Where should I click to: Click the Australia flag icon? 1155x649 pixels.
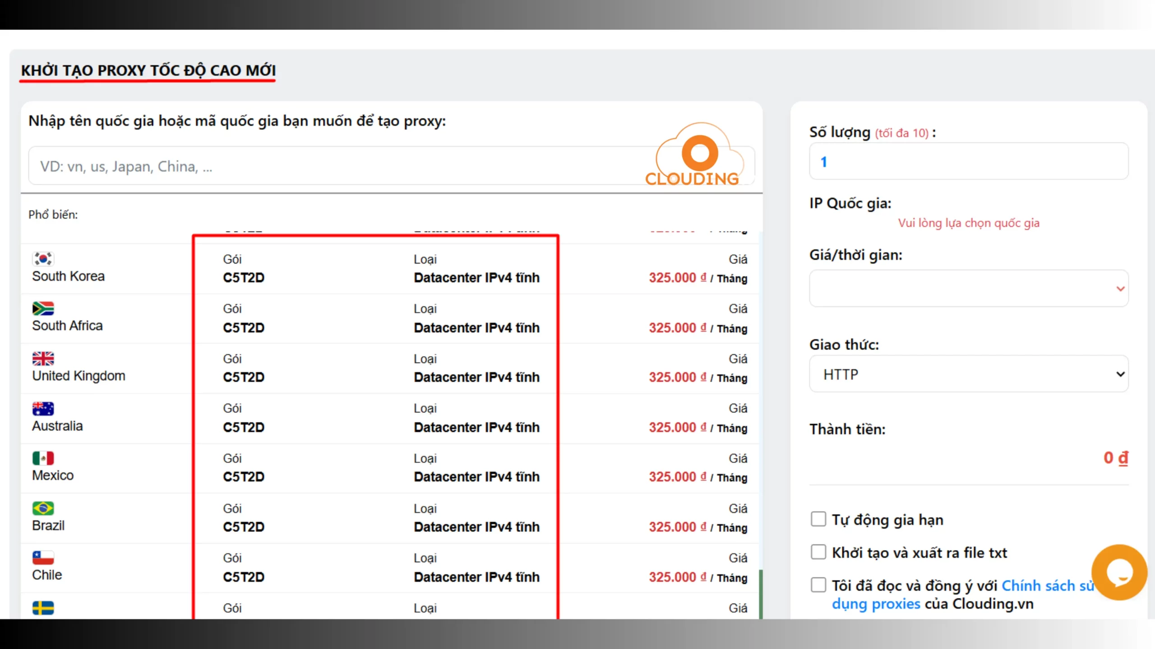[x=43, y=408]
